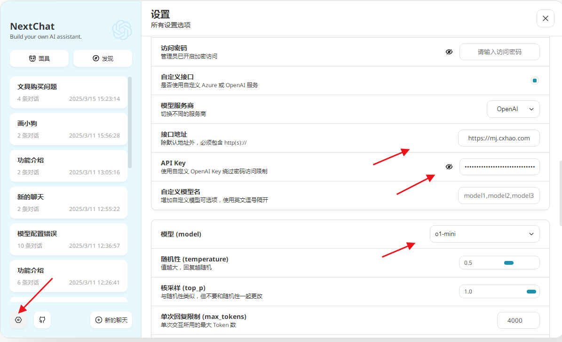Click the ChatGPT logo in the sidebar header
Viewport: 562px width, 342px height.
pos(122,30)
